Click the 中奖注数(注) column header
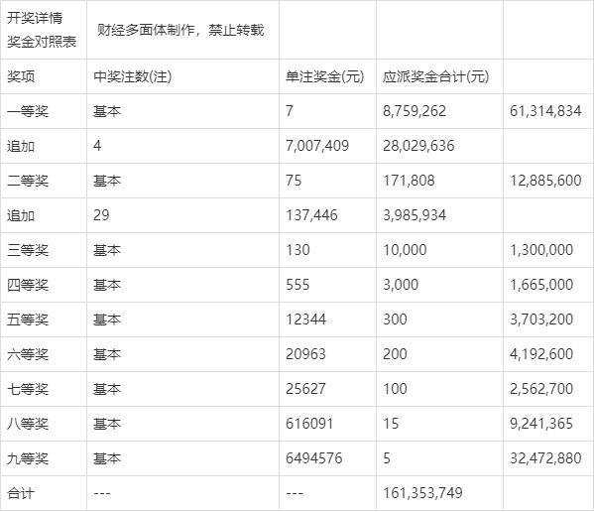 [133, 76]
